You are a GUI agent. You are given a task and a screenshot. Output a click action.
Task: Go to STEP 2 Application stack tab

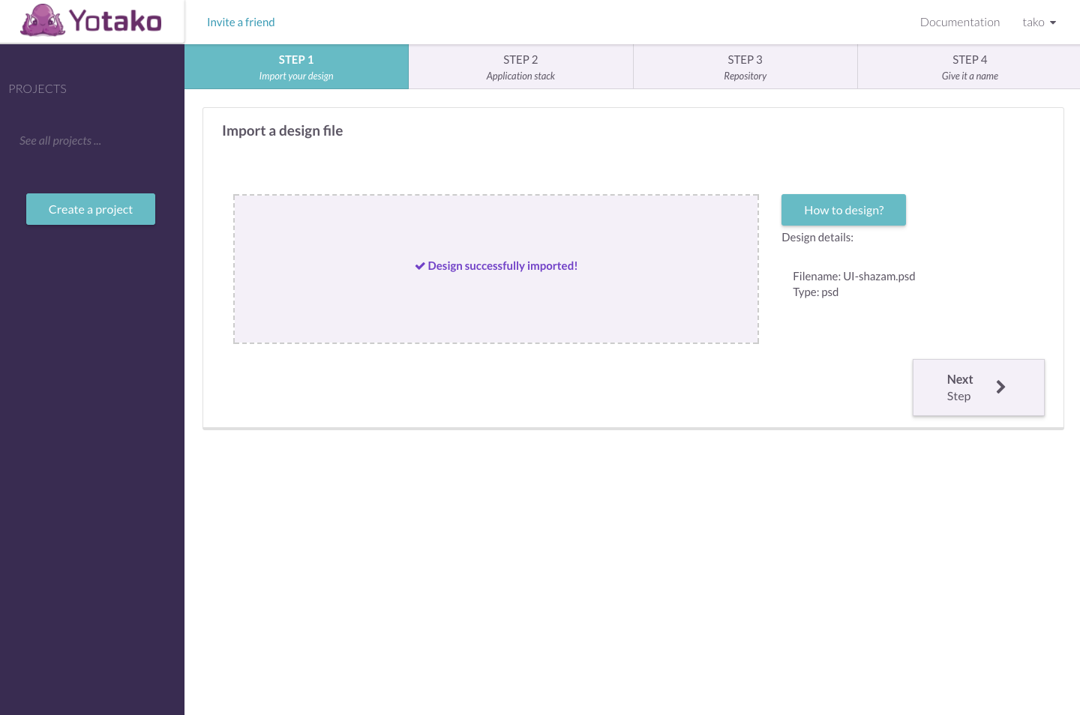pos(520,67)
